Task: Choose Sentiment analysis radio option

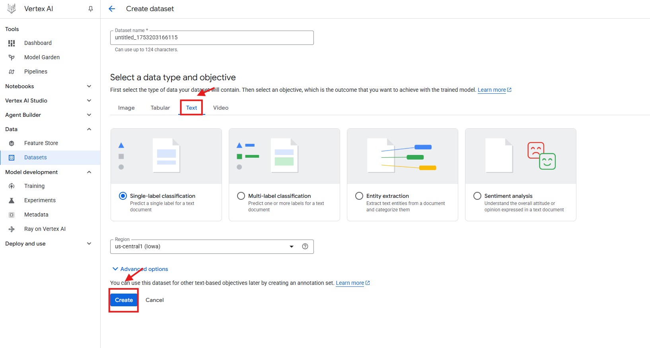Action: 477,196
